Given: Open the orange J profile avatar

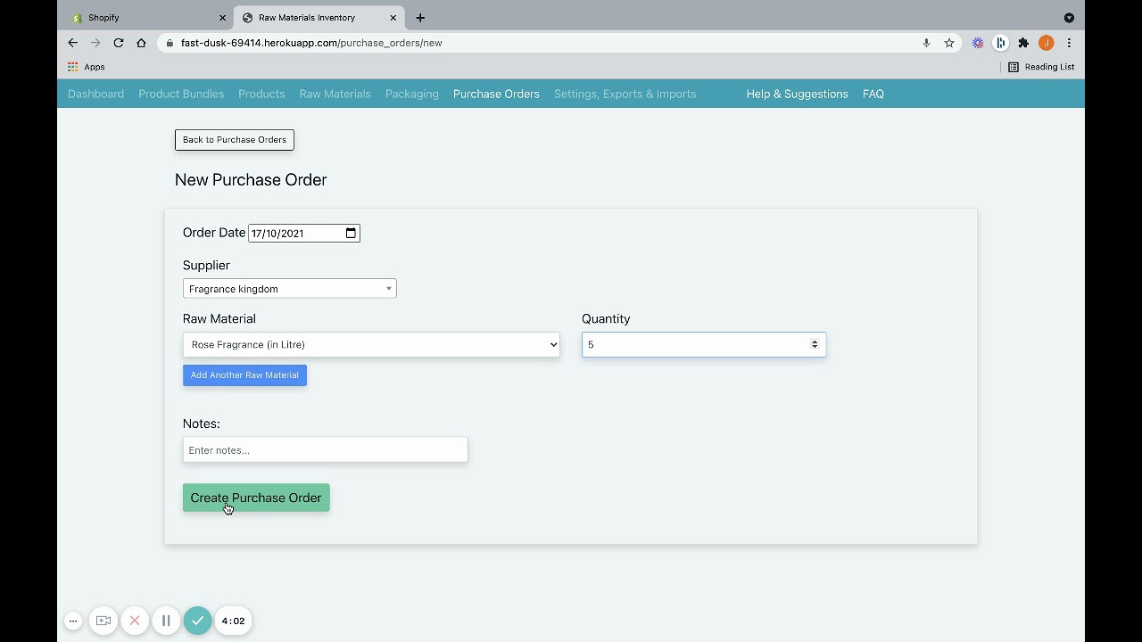Looking at the screenshot, I should (x=1047, y=43).
